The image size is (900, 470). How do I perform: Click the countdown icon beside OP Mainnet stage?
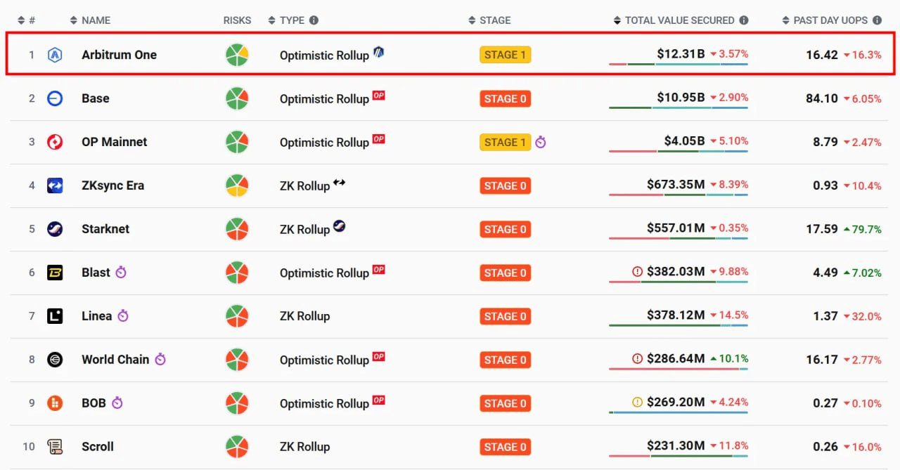tap(540, 142)
